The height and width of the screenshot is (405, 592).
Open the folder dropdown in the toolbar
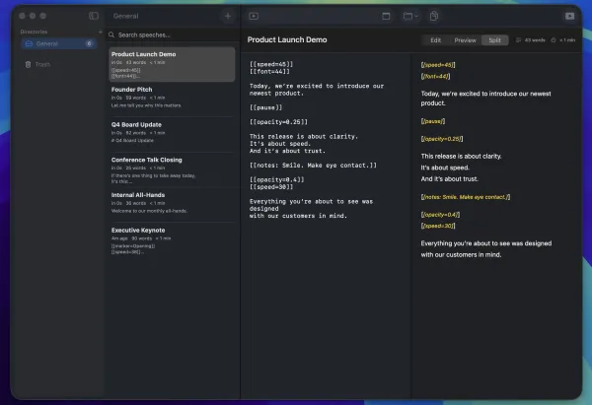(x=410, y=16)
